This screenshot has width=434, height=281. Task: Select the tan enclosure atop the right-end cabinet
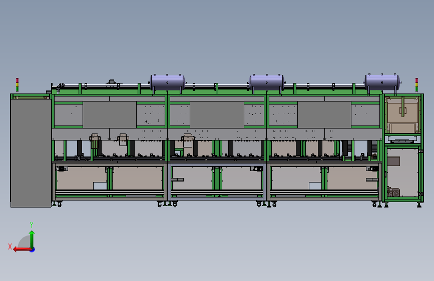coord(402,115)
